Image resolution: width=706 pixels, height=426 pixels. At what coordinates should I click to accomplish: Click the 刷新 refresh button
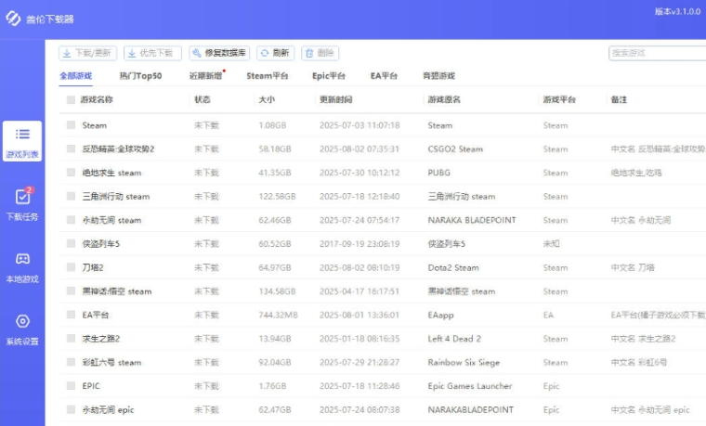[276, 53]
